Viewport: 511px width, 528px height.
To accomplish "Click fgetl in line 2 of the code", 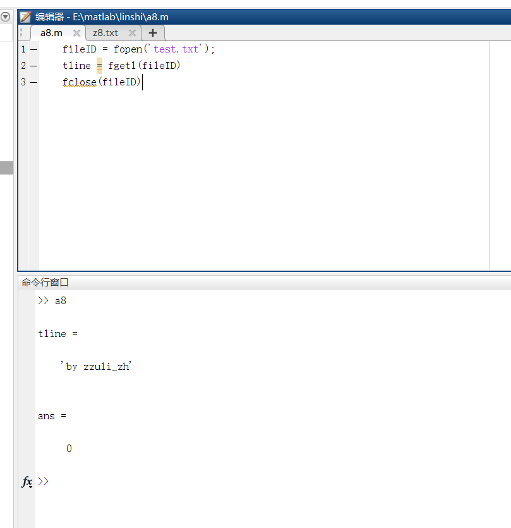I will click(122, 66).
